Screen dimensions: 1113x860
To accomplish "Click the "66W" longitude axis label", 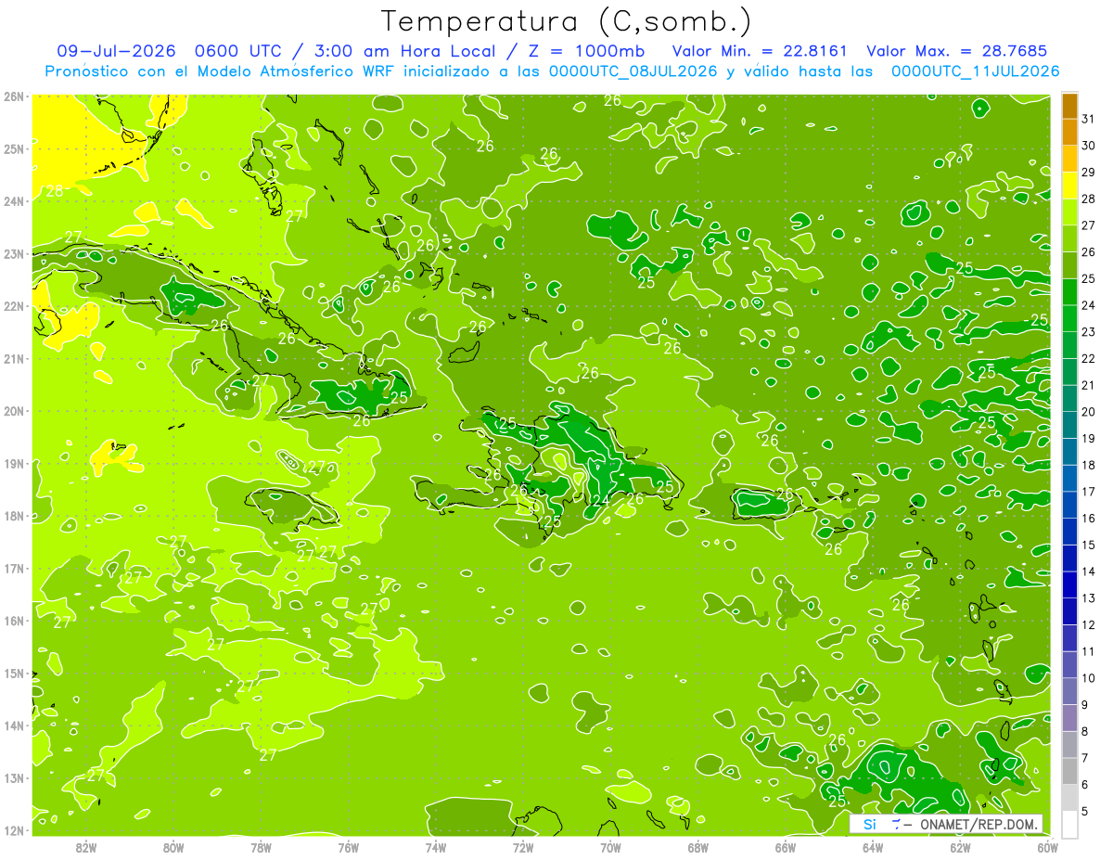I will point(785,847).
